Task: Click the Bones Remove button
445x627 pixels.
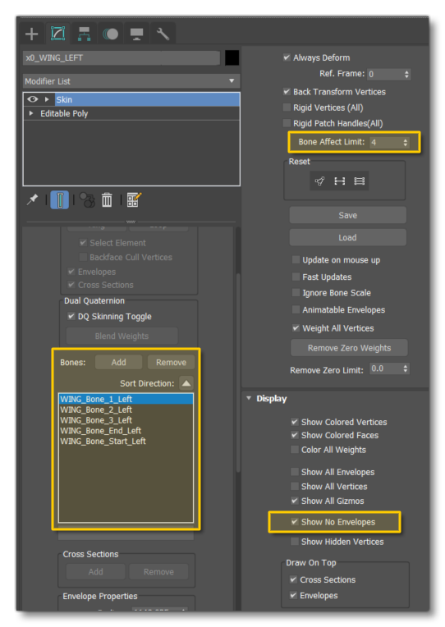Action: click(x=171, y=362)
